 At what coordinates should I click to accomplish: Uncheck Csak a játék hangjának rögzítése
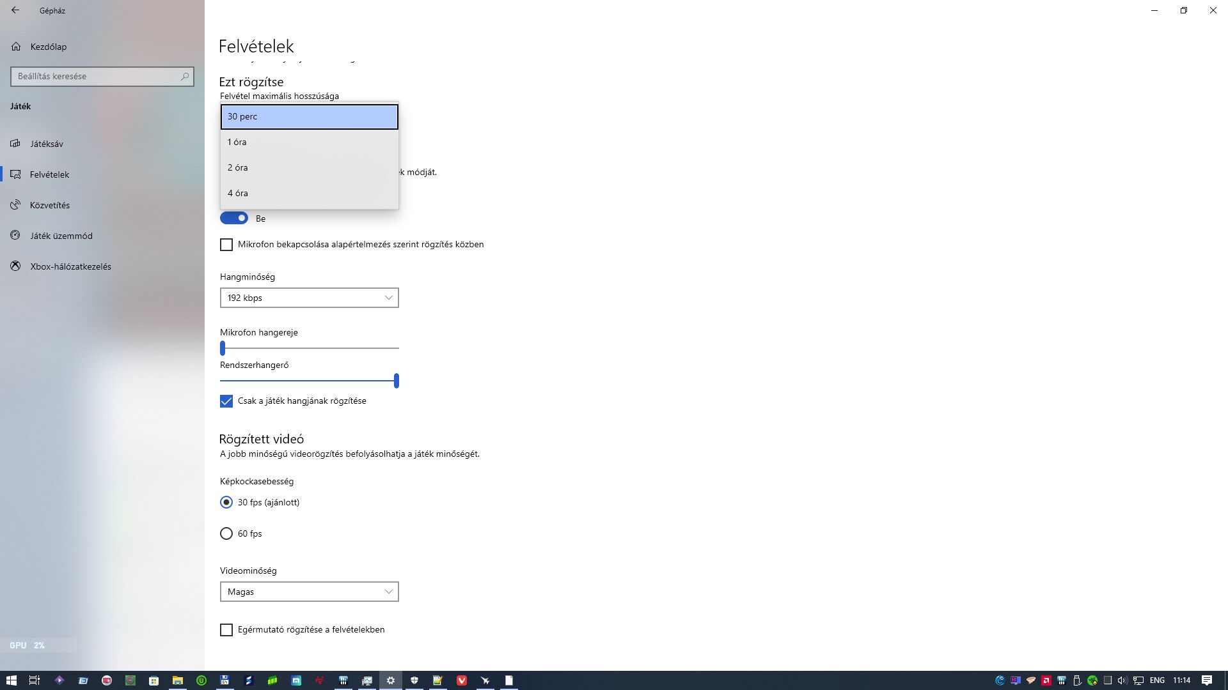click(226, 401)
